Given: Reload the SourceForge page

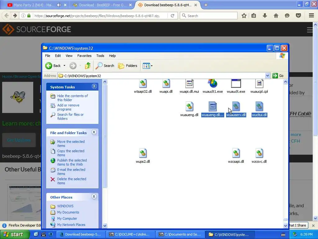Looking at the screenshot, I should (172, 16).
